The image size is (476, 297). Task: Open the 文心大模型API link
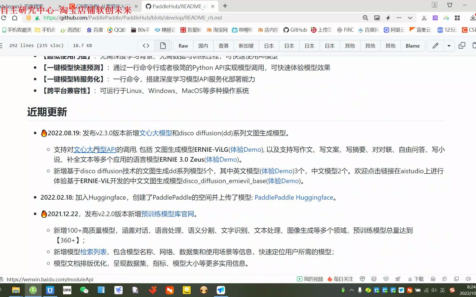95,150
